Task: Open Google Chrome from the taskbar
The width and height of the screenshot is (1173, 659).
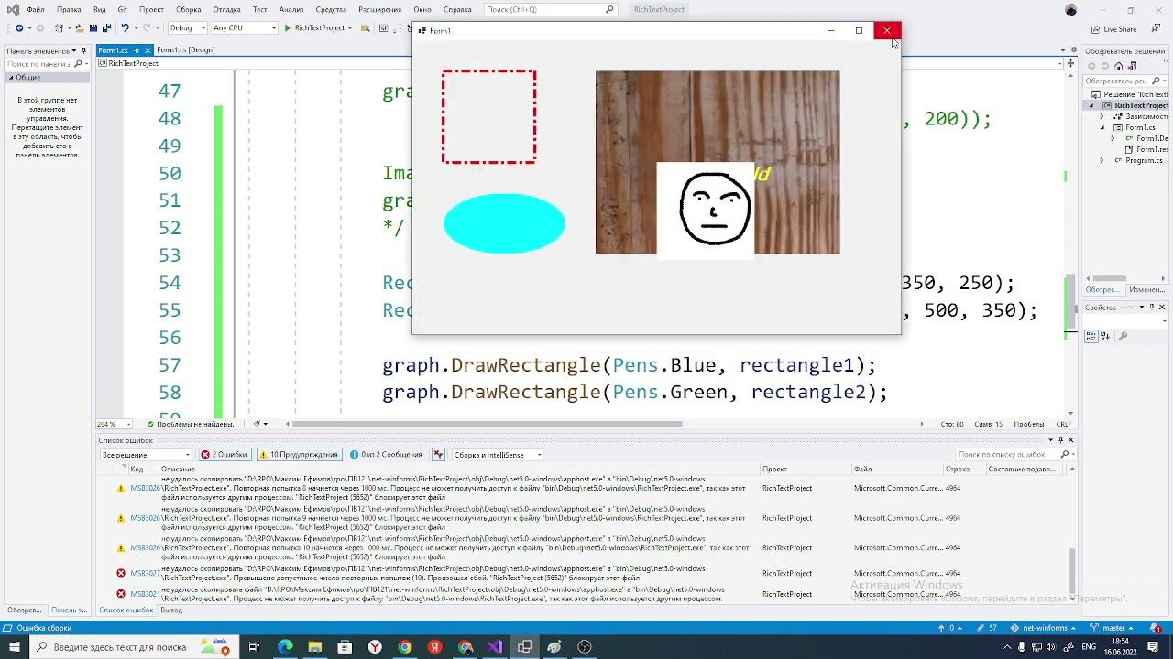Action: pos(405,647)
